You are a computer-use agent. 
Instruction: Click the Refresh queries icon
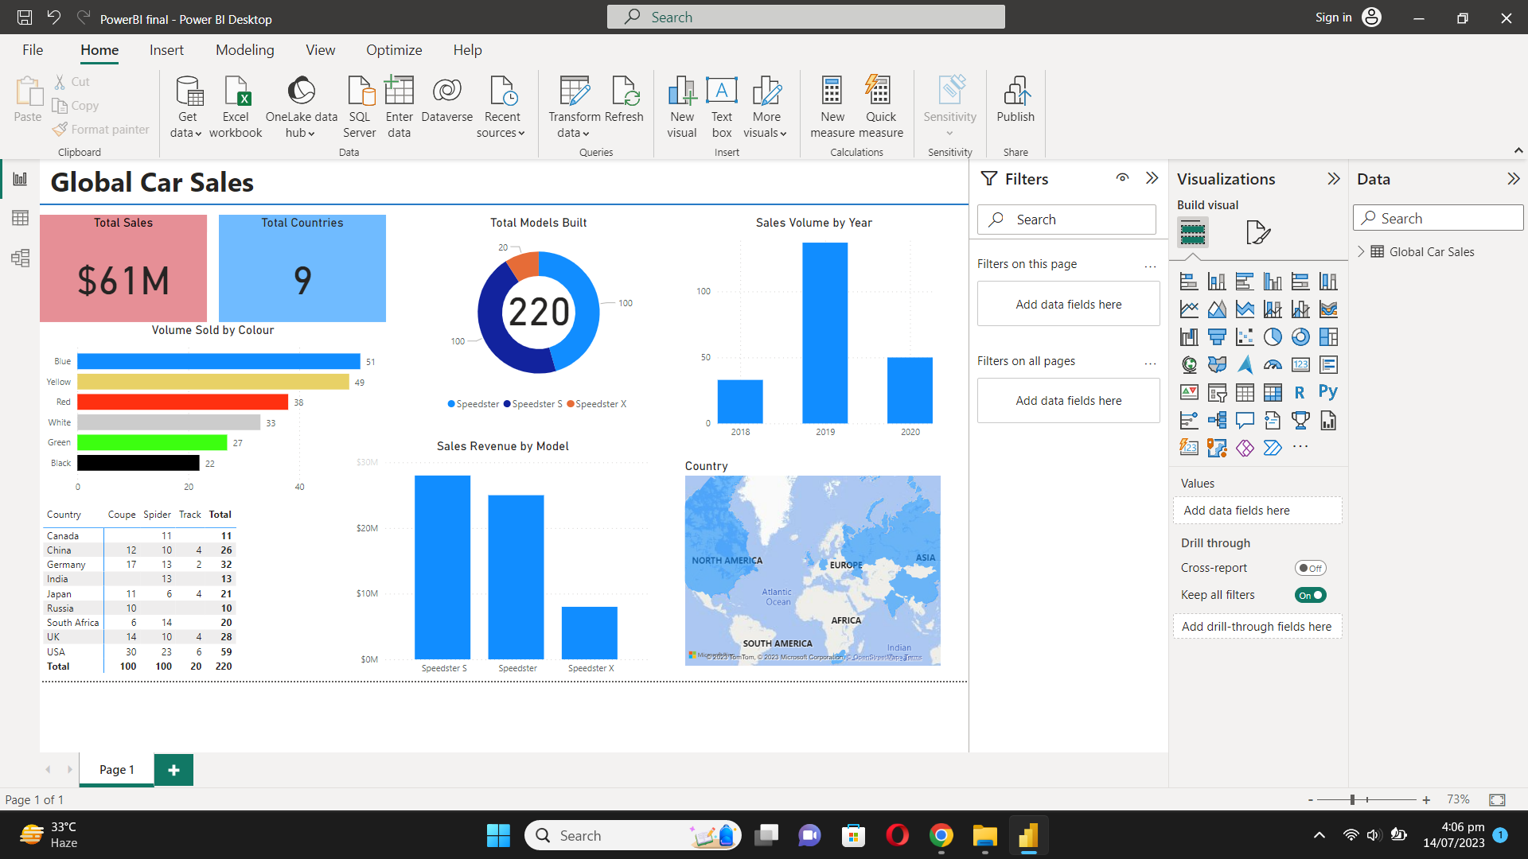[x=624, y=99]
